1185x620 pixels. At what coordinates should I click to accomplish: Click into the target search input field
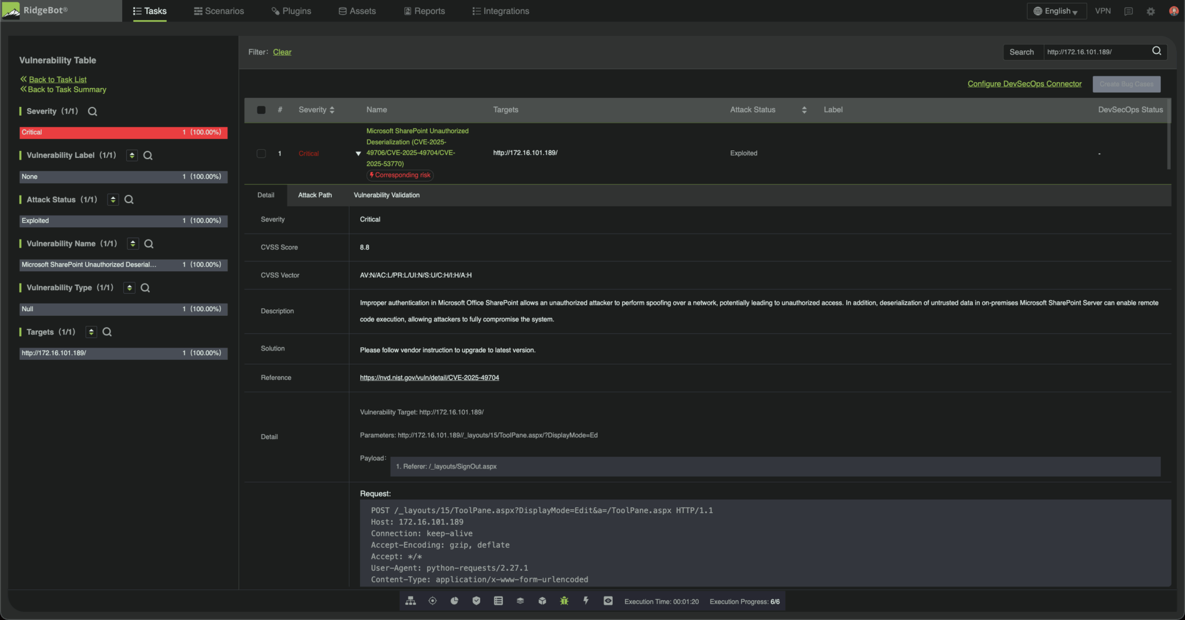click(1097, 52)
